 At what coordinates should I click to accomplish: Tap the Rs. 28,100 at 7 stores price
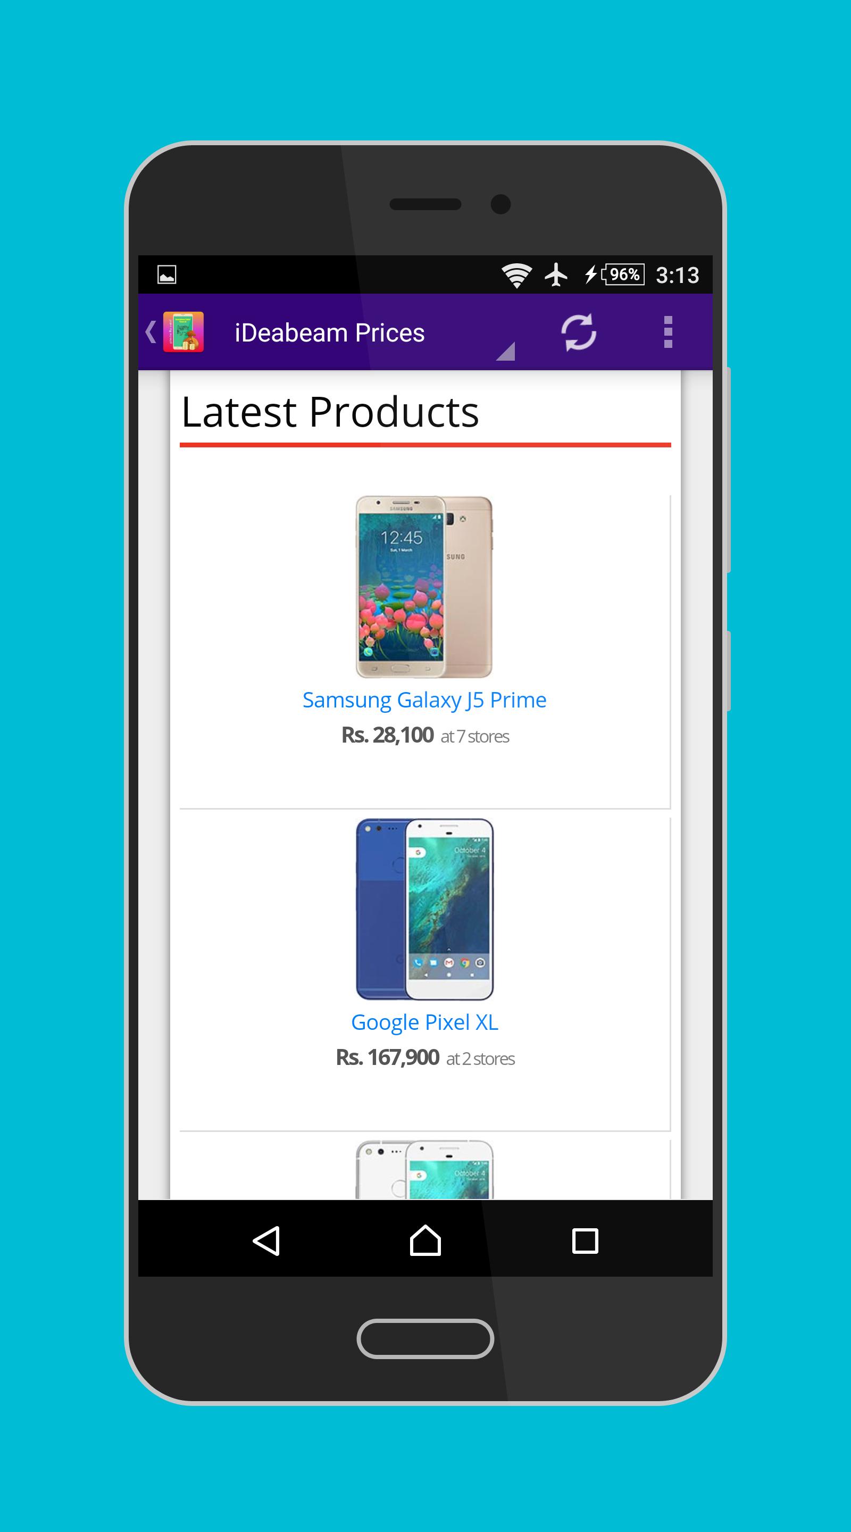[x=424, y=736]
